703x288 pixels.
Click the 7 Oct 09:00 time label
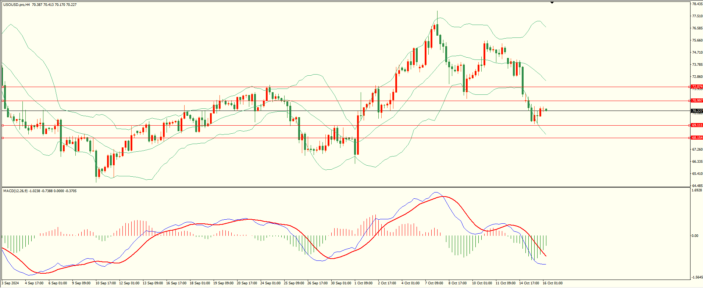pyautogui.click(x=434, y=283)
